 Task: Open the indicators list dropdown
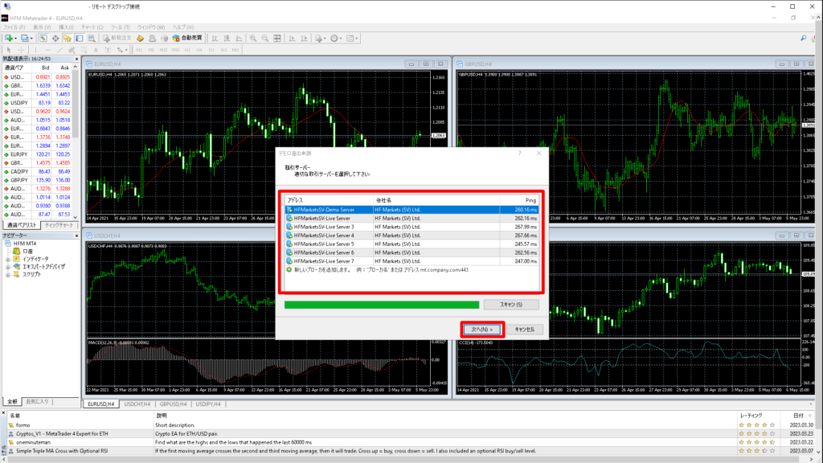pos(320,39)
